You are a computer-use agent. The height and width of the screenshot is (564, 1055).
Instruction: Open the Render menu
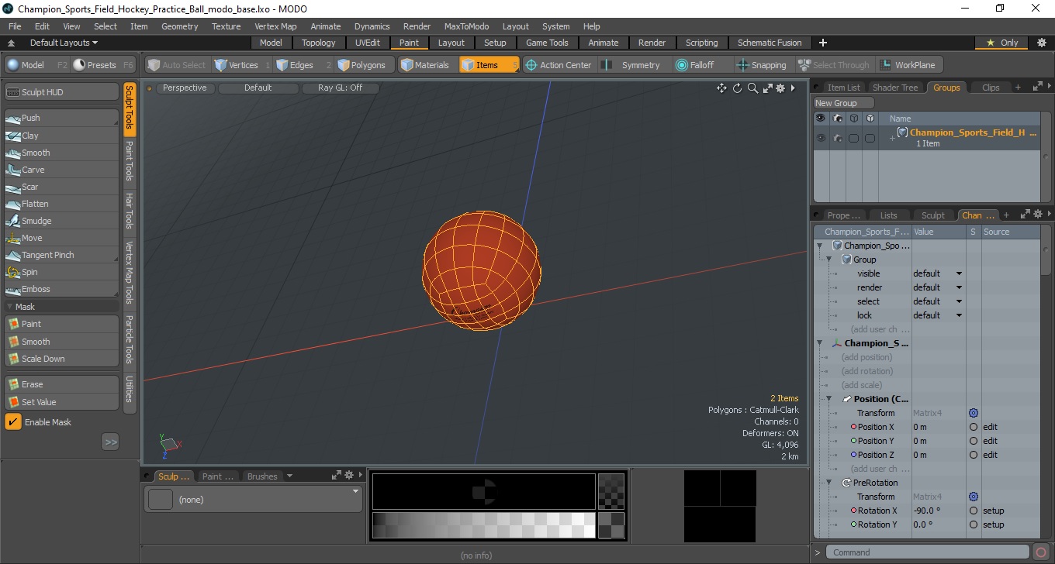(x=417, y=26)
